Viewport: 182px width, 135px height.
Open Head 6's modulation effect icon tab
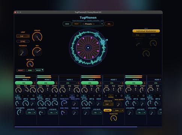coord(133,96)
